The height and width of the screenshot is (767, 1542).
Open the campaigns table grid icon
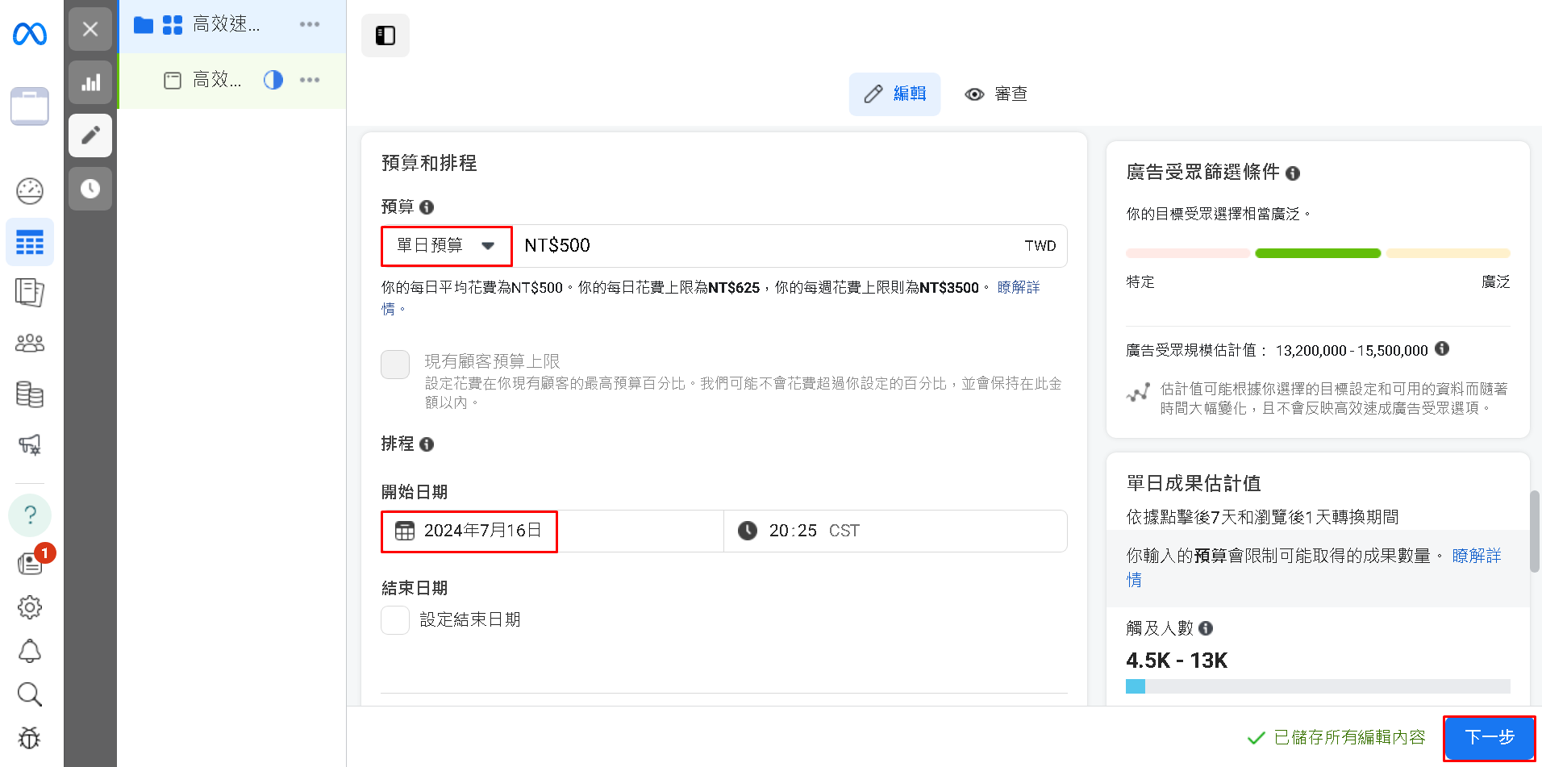[x=30, y=242]
